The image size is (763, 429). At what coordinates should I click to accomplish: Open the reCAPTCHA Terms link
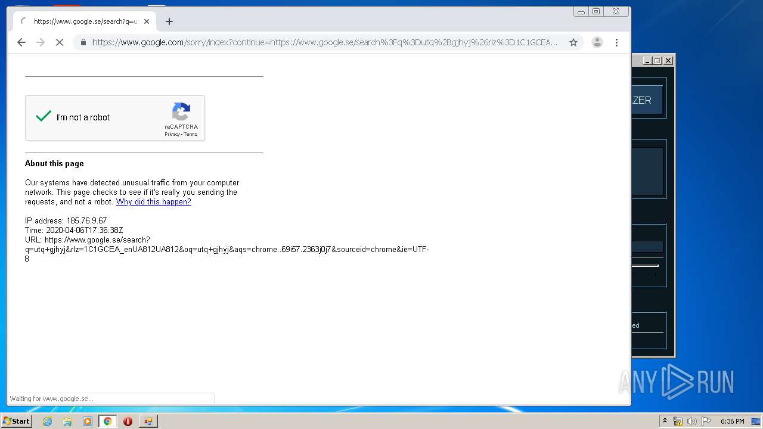[x=191, y=134]
